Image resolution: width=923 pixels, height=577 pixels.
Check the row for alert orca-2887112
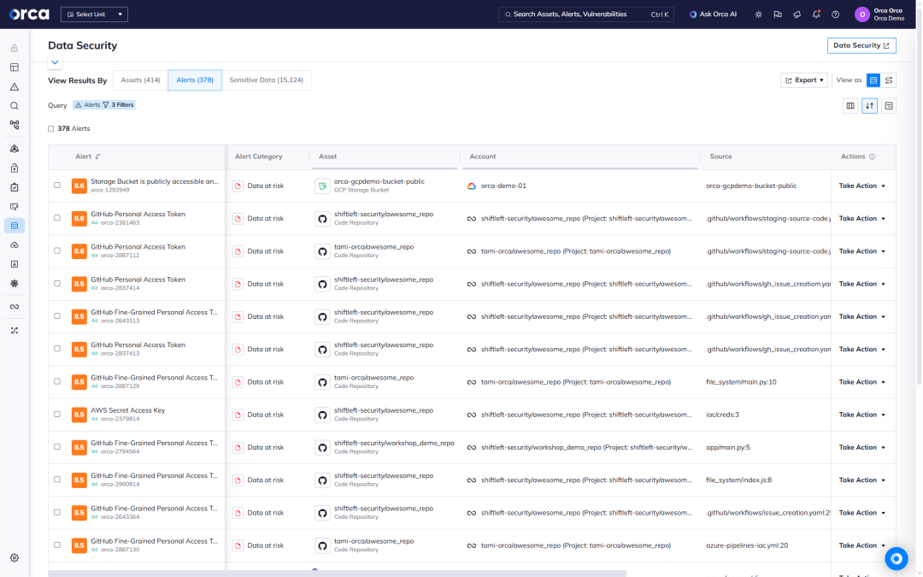click(57, 250)
